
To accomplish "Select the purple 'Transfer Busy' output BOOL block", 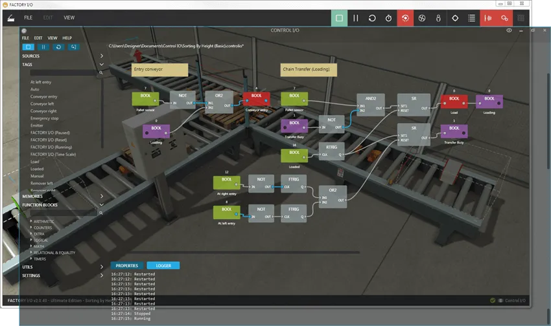I will [454, 131].
